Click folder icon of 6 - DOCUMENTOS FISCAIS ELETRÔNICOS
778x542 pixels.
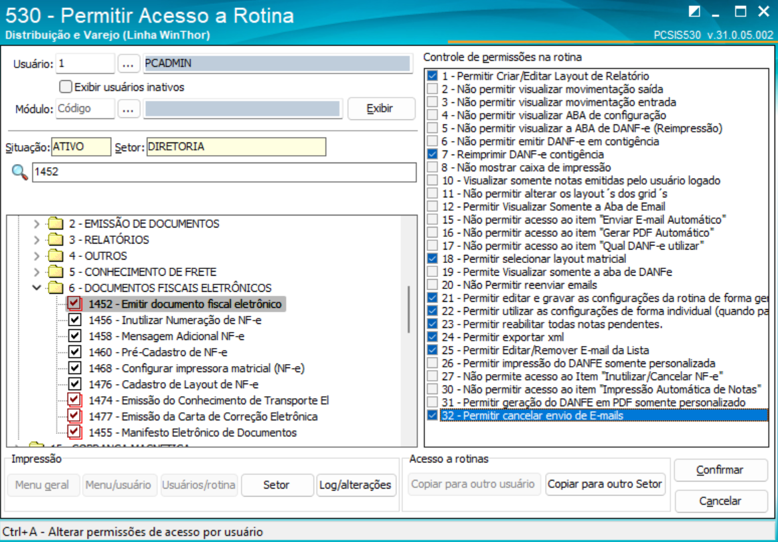tap(56, 288)
